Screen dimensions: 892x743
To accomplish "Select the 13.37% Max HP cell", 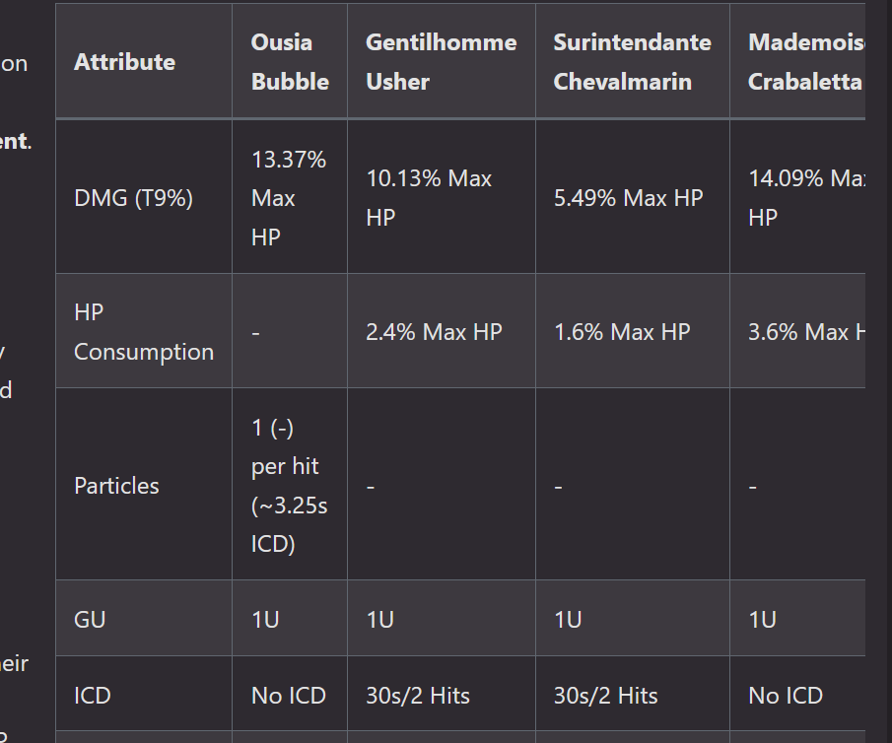I will coord(289,198).
